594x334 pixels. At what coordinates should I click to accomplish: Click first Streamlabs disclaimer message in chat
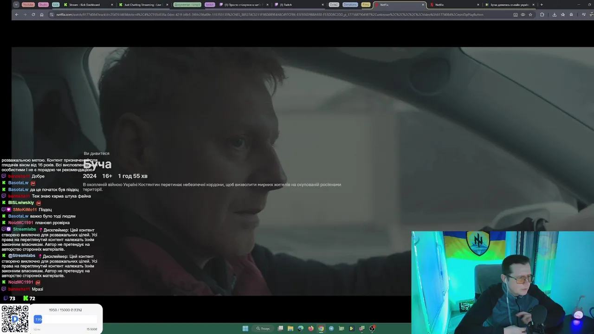point(50,239)
